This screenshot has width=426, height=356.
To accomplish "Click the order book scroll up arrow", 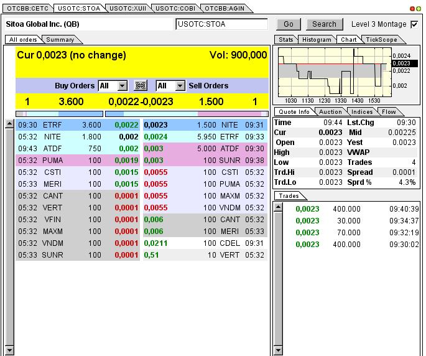I will (9, 124).
